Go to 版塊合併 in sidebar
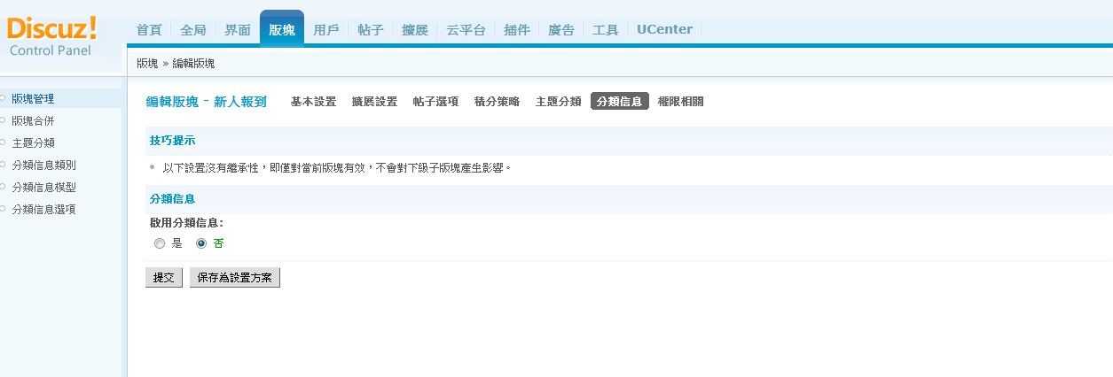 point(33,120)
